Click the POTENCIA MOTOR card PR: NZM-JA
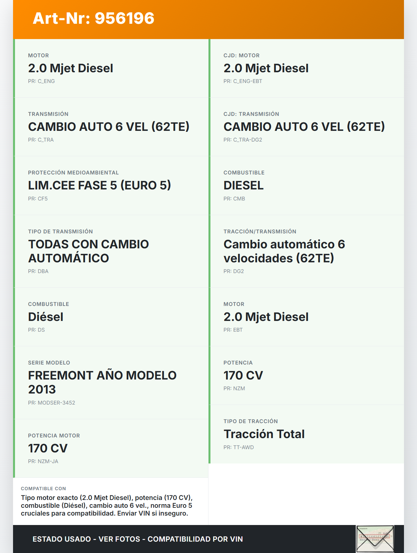Image resolution: width=417 pixels, height=553 pixels. coord(111,448)
